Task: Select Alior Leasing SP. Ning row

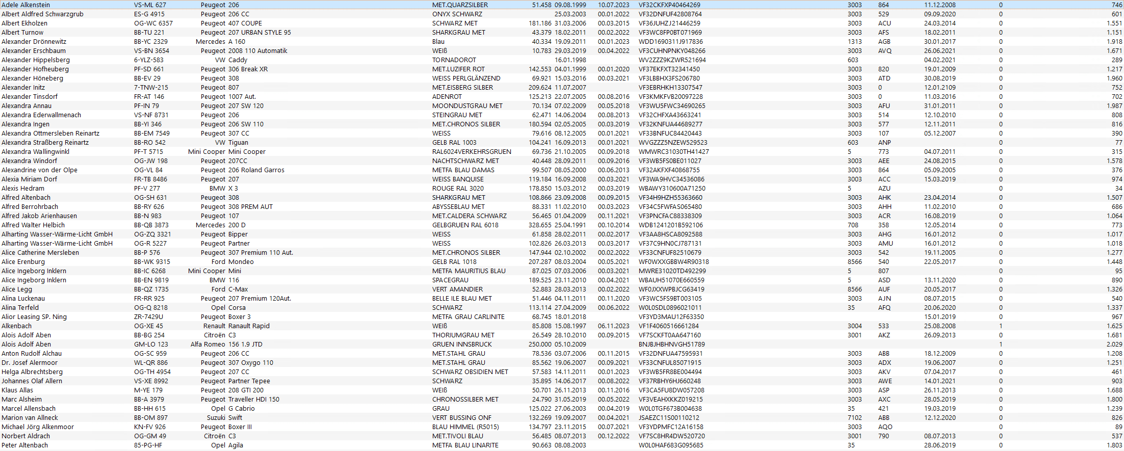Action: [x=34, y=317]
